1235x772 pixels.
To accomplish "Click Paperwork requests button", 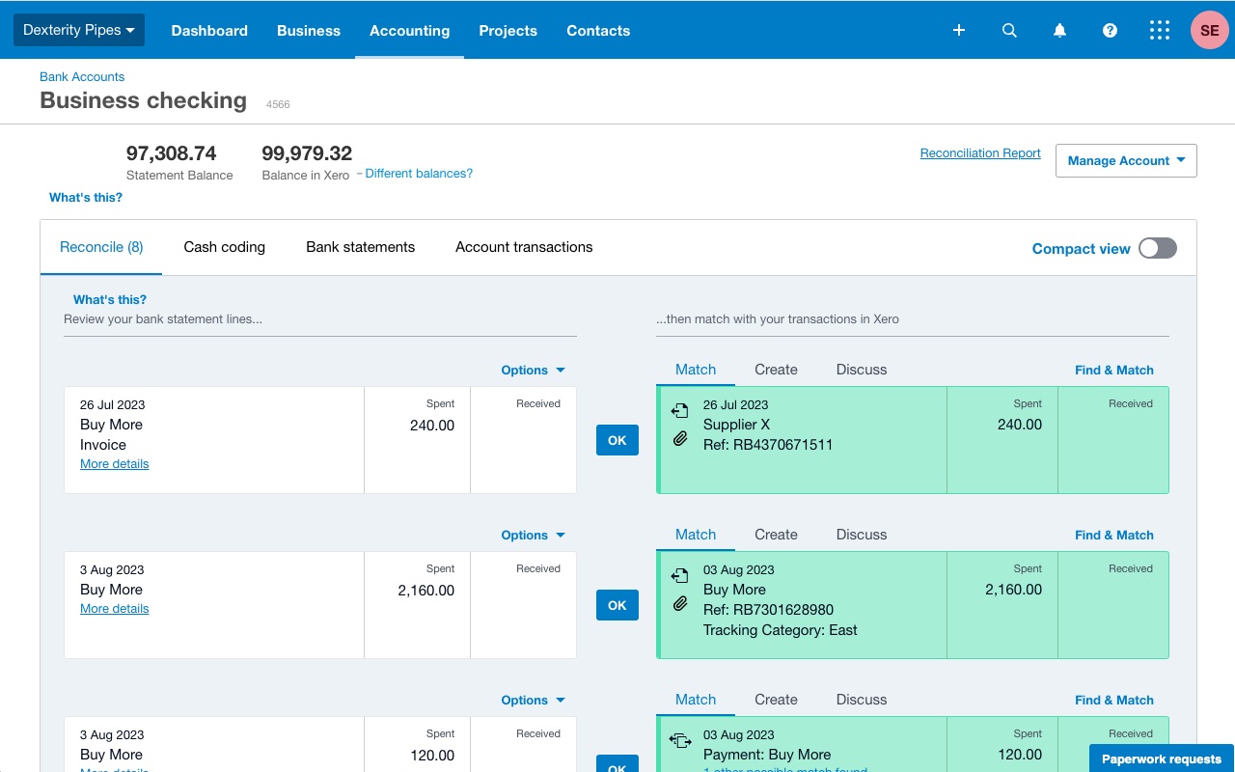I will tap(1162, 758).
